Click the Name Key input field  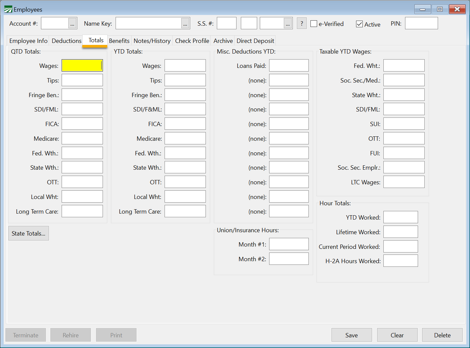149,23
